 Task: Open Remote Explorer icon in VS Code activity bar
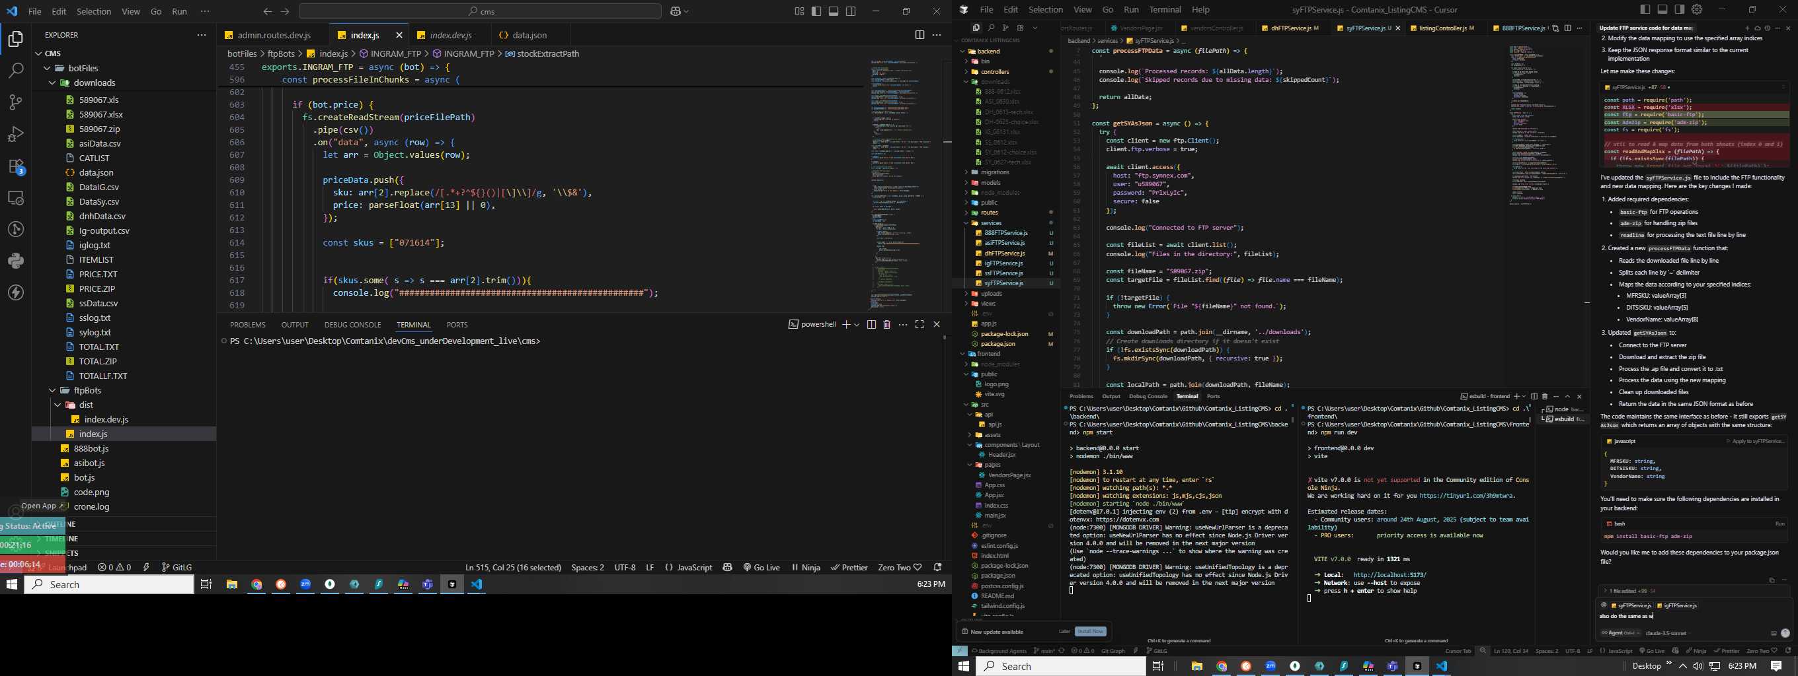click(15, 198)
